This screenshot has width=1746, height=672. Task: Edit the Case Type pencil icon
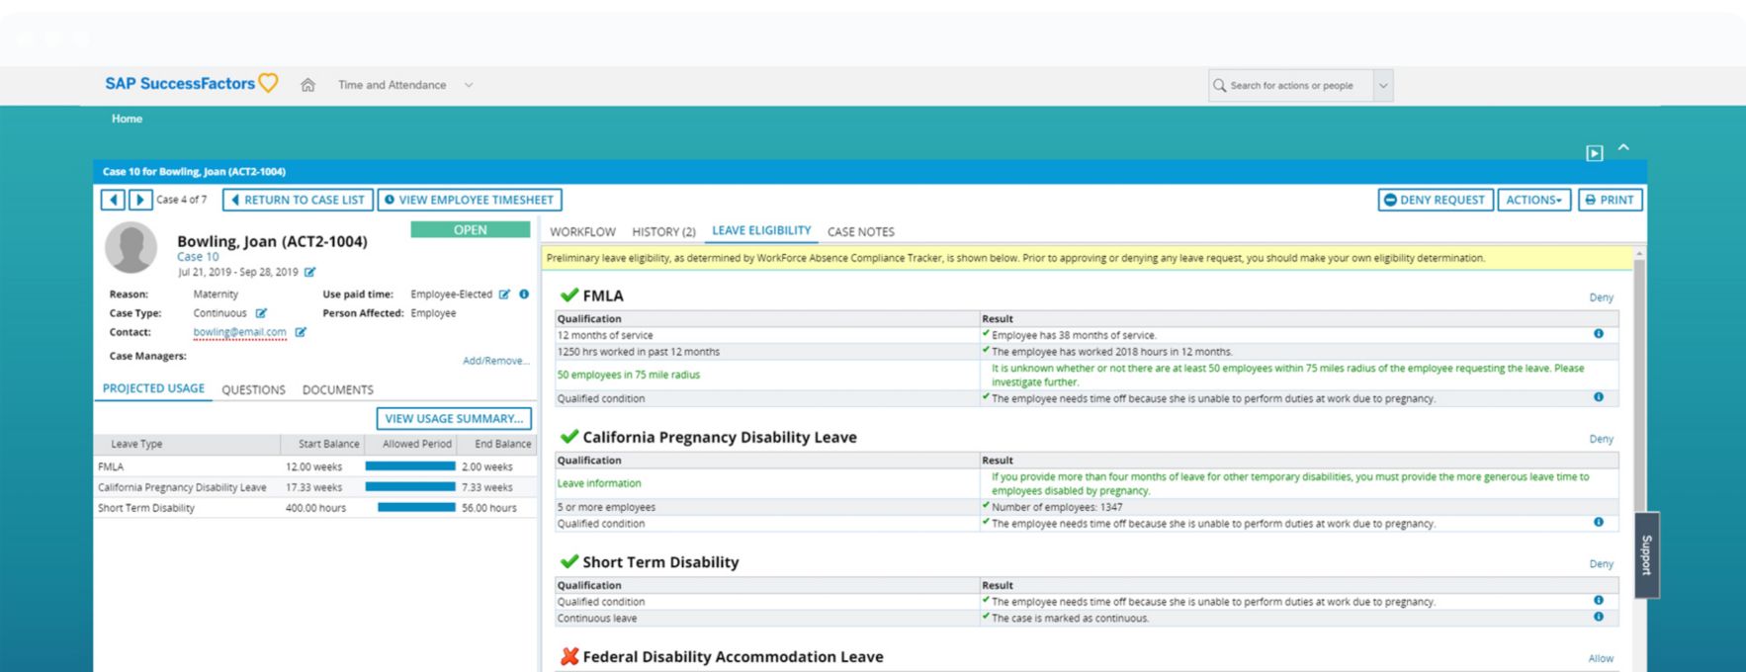pyautogui.click(x=261, y=313)
